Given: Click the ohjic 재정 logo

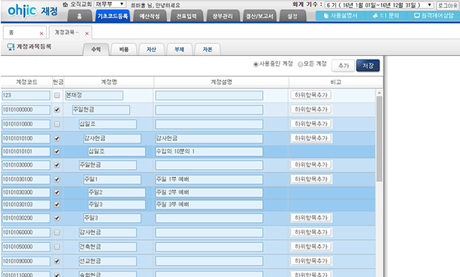Looking at the screenshot, I should pos(32,11).
